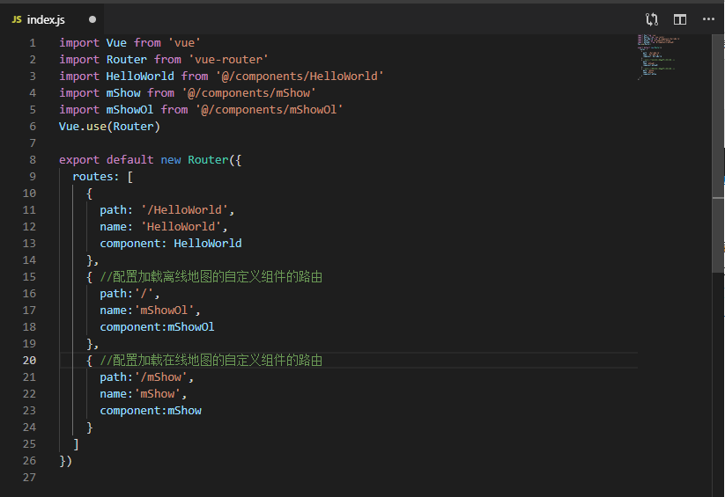Click the code minimap preview
725x497 pixels.
tap(658, 57)
